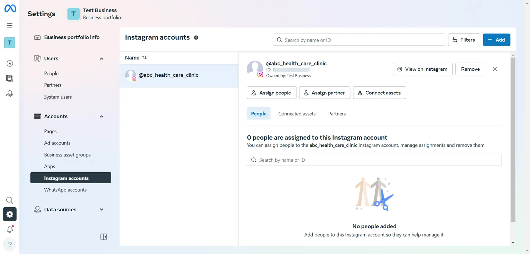Open the news pages icon in left rail
The image size is (530, 254).
[10, 78]
